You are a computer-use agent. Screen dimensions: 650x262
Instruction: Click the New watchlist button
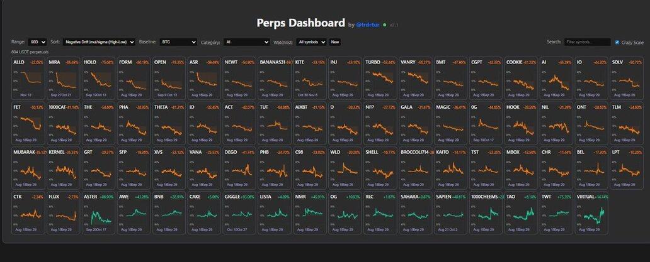335,42
